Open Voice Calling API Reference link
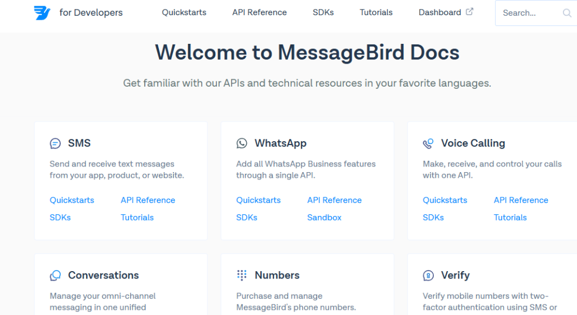577x315 pixels. [521, 200]
